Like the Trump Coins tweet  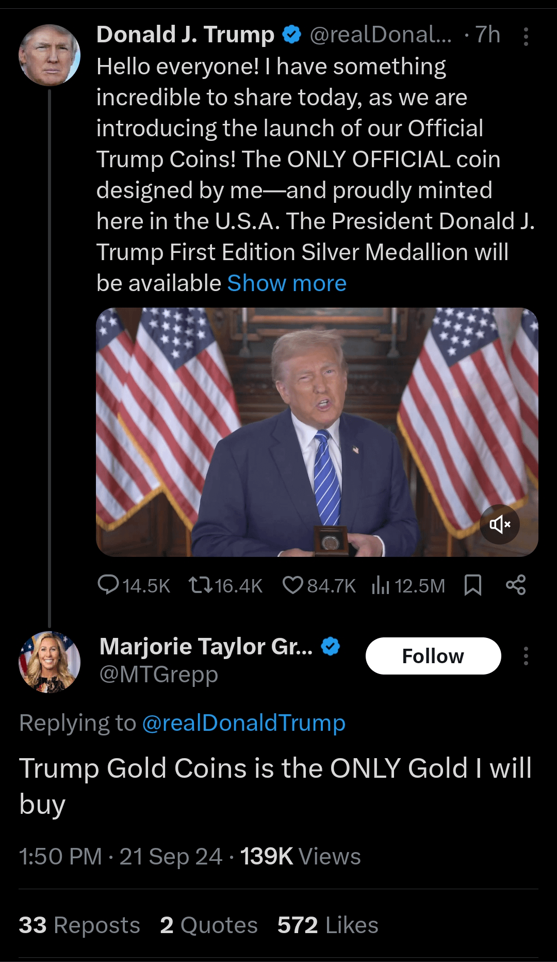tap(293, 585)
